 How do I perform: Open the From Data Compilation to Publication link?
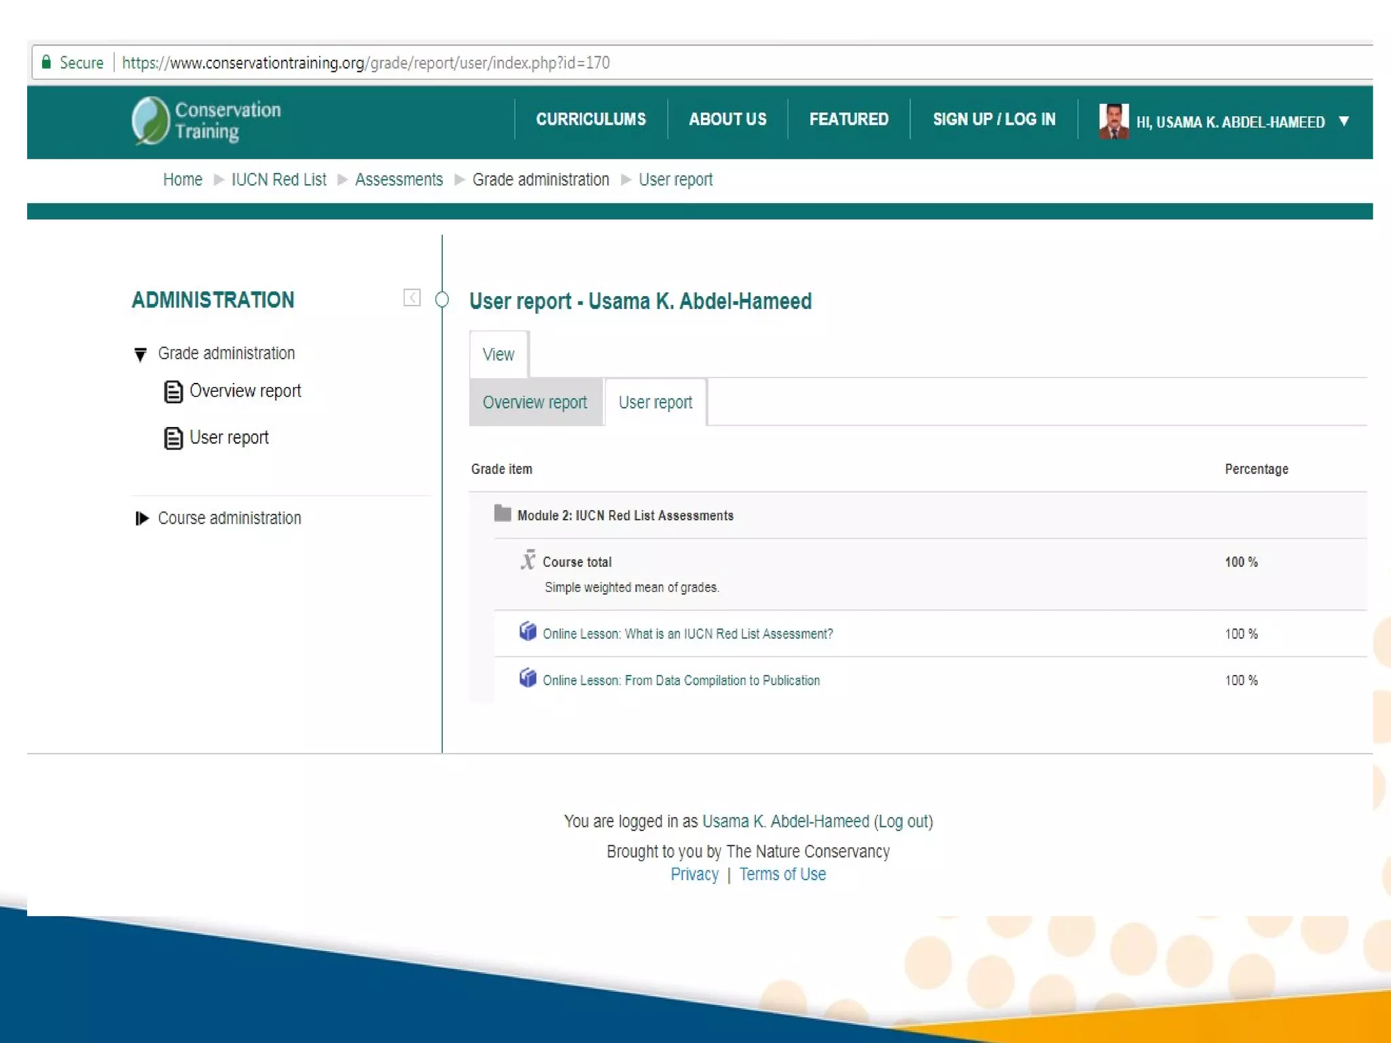point(681,680)
